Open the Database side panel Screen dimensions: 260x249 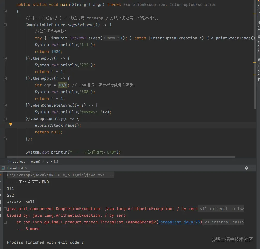[x=258, y=44]
